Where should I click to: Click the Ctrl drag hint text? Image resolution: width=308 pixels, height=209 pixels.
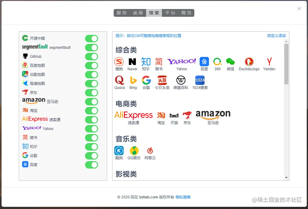click(x=148, y=36)
